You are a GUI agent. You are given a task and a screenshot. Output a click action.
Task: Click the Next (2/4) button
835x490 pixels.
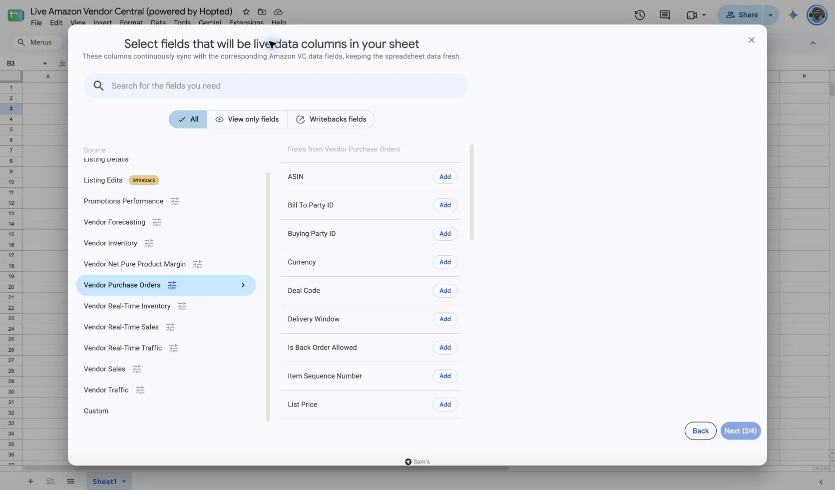click(x=740, y=431)
